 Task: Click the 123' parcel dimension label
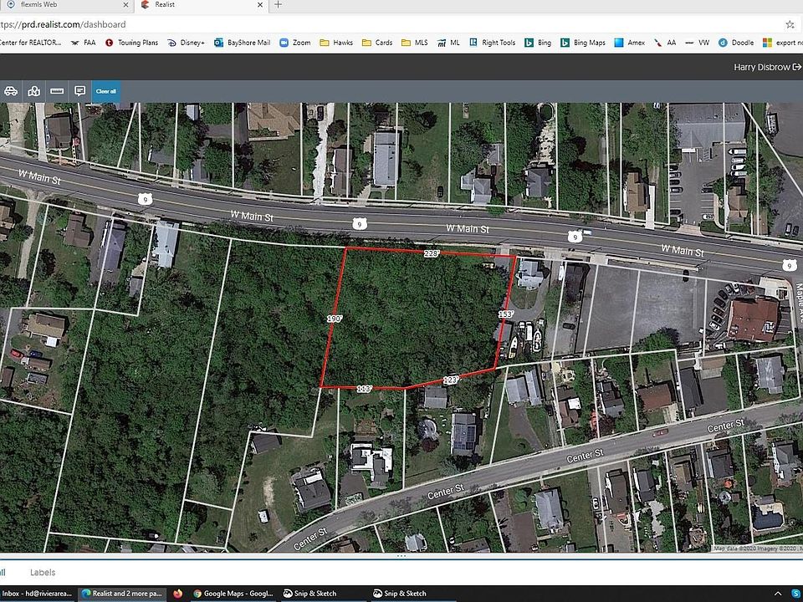[x=451, y=380]
